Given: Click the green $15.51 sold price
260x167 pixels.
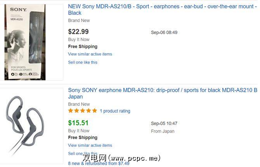Looking at the screenshot, I should (78, 123).
